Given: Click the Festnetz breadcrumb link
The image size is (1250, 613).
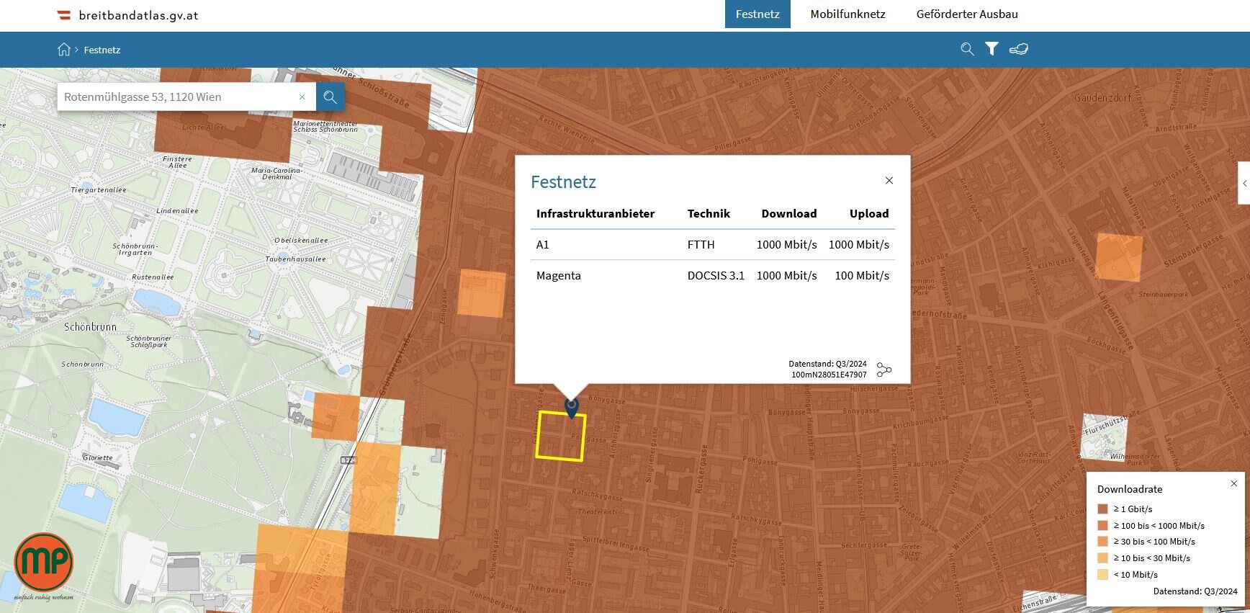Looking at the screenshot, I should (x=102, y=50).
